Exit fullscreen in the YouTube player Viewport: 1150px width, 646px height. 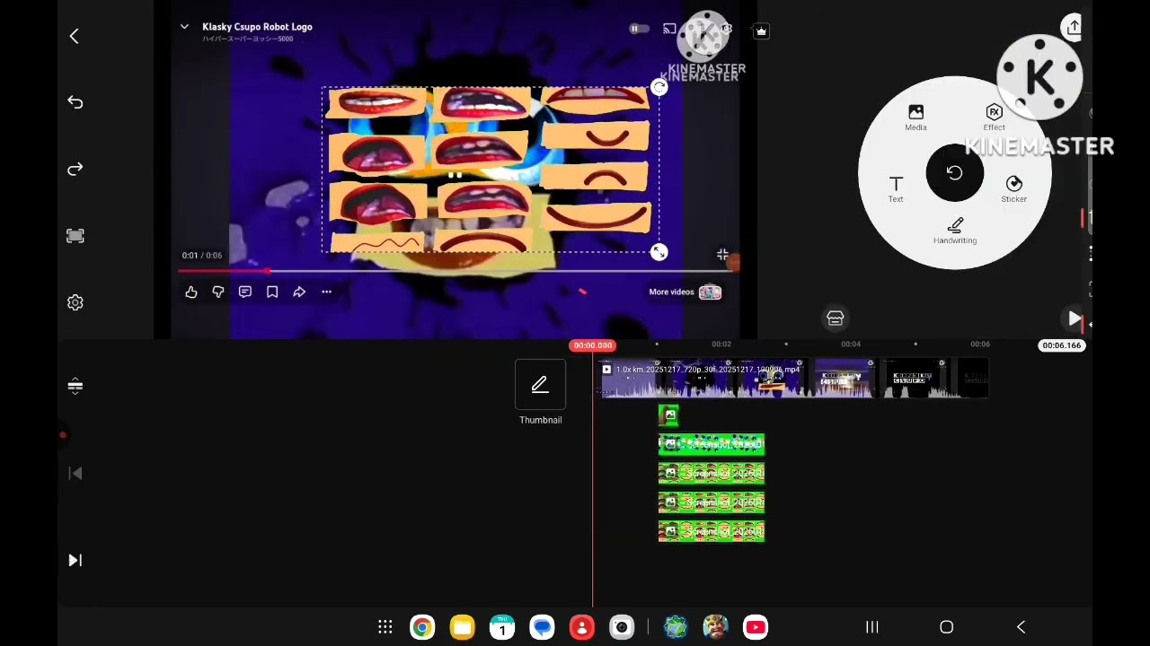click(722, 255)
